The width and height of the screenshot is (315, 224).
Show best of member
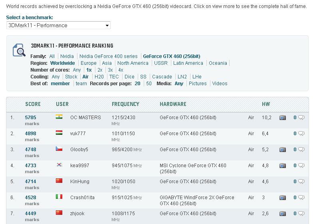click(60, 84)
